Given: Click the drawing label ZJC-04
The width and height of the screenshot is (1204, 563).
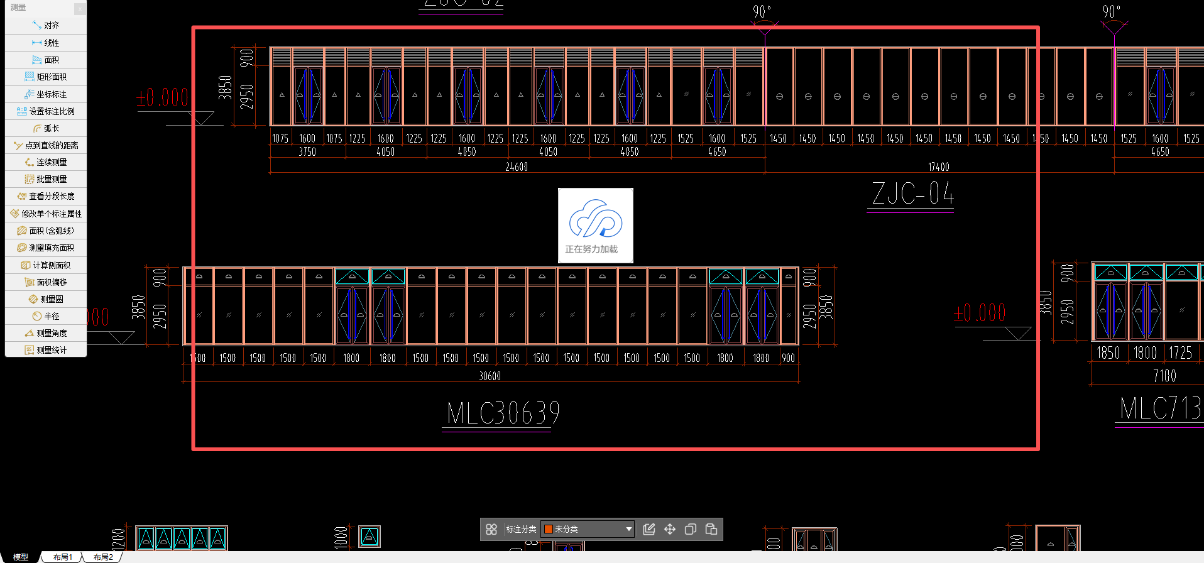Looking at the screenshot, I should pos(912,193).
